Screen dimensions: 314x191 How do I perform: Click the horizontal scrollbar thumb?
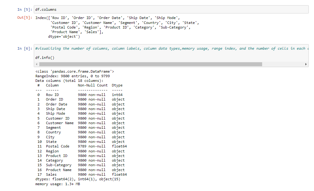(x=150, y=64)
